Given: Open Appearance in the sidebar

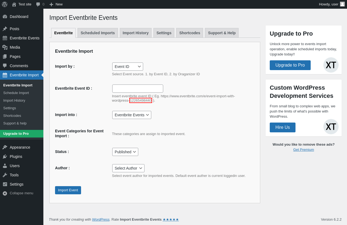Looking at the screenshot, I should pyautogui.click(x=22, y=147).
